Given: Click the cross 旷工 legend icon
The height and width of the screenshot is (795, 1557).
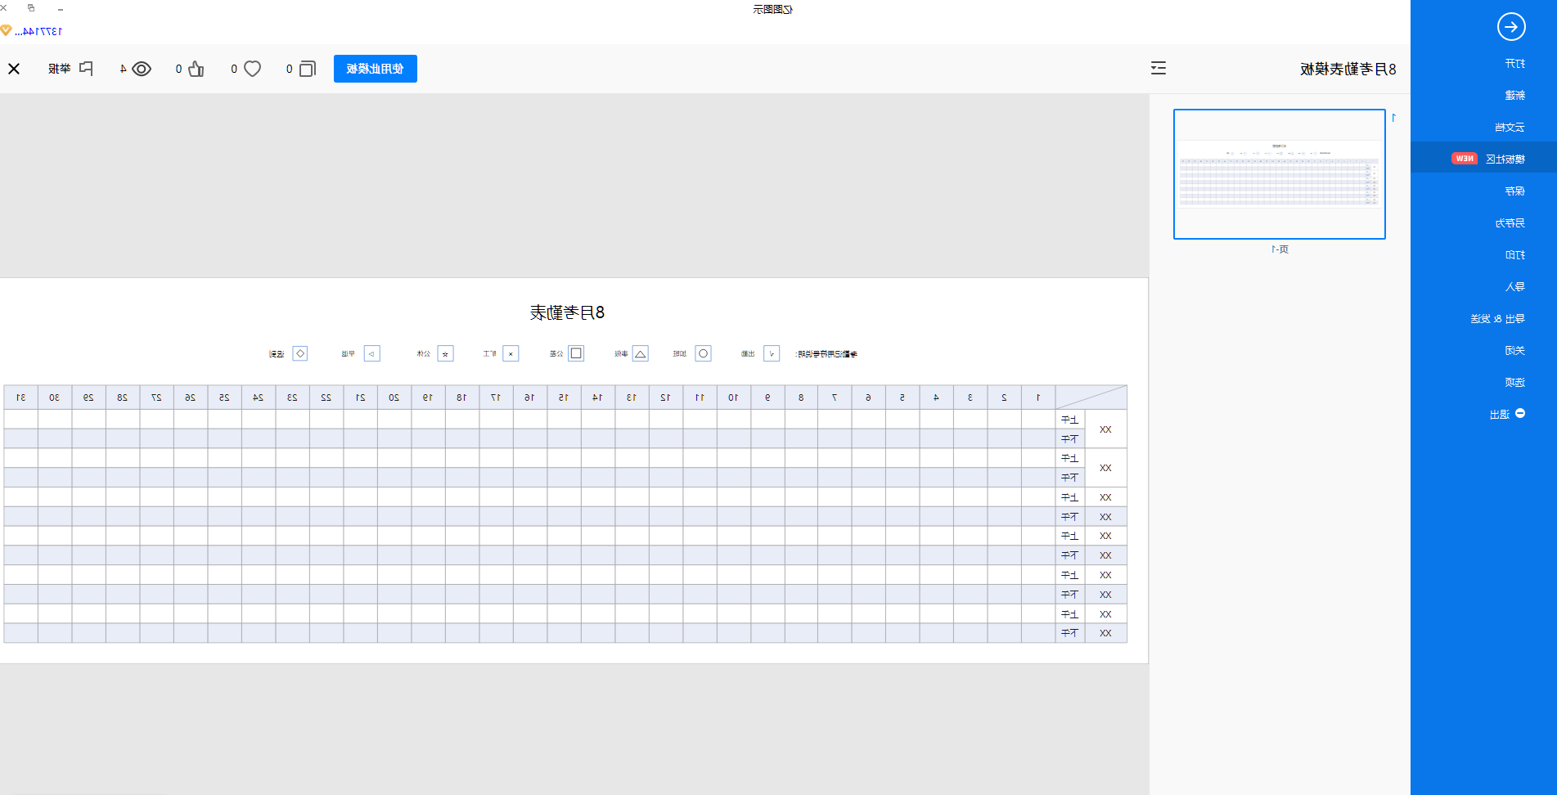Looking at the screenshot, I should [511, 353].
